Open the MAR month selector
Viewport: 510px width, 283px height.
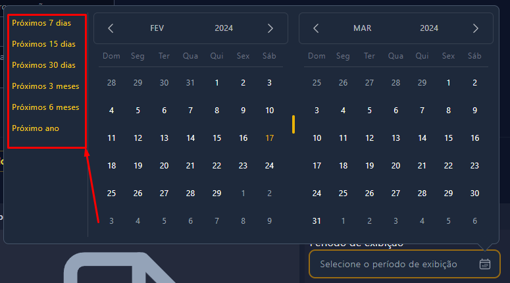(x=363, y=28)
